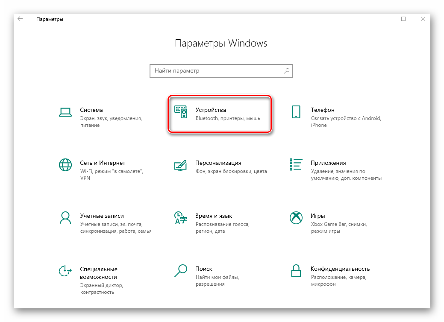Click 'Найти мои файлы, разрешения' description
Screen dimensions: 444x322
217,281
